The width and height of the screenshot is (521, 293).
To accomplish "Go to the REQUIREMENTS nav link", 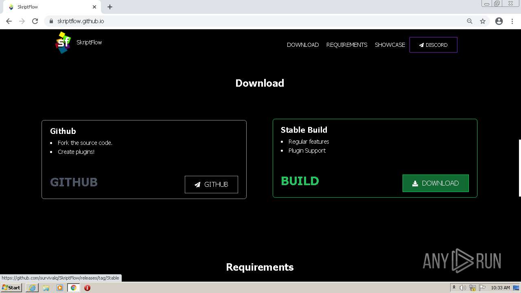I will tap(347, 45).
